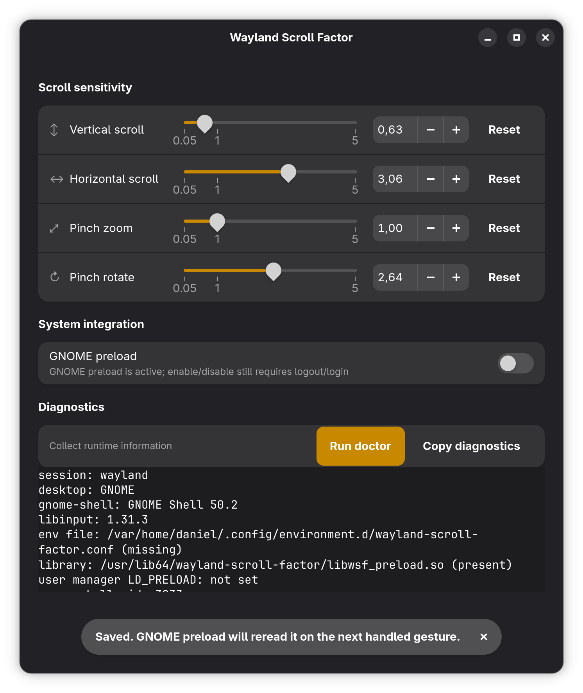Click the library libwsf_preload.so path line

click(x=275, y=565)
